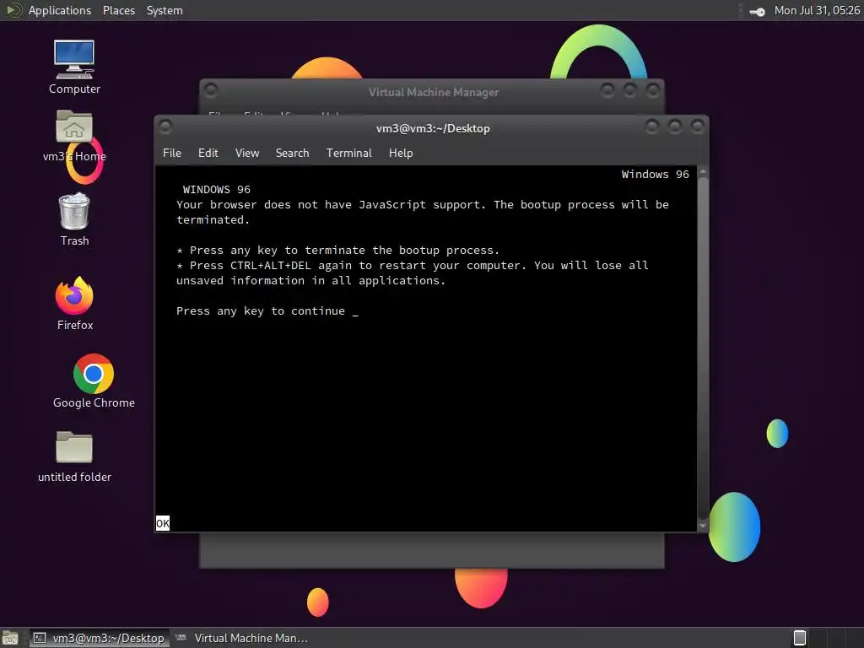Open the System menu in top panel
This screenshot has height=648, width=864.
[x=165, y=10]
